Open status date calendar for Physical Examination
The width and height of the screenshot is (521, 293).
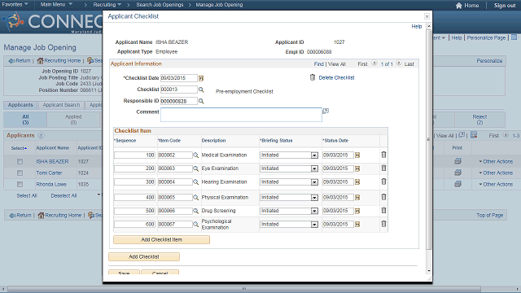click(357, 197)
